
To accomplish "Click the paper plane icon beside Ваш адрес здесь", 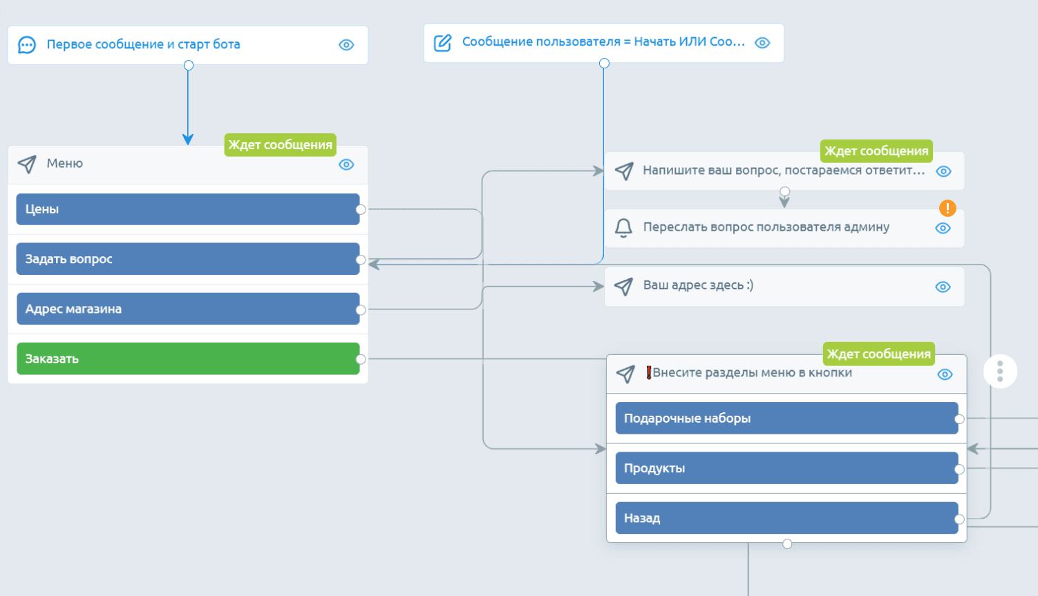I will tap(623, 286).
